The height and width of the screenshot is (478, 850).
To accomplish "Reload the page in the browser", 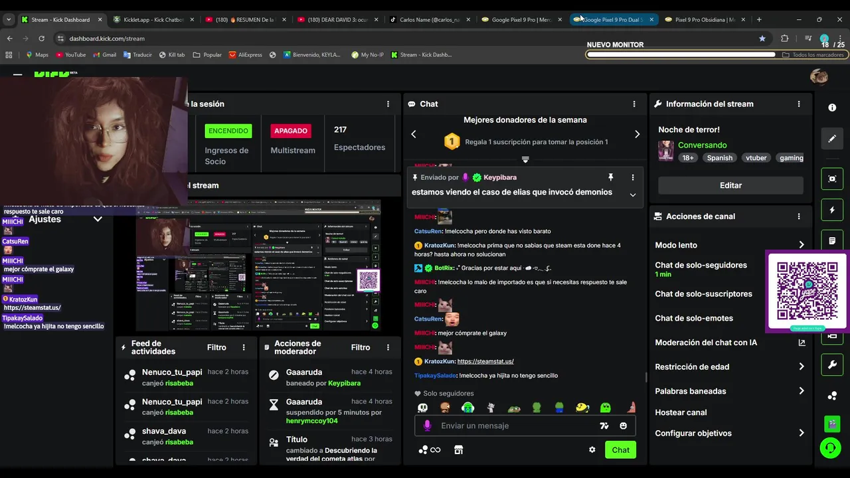I will tap(41, 39).
